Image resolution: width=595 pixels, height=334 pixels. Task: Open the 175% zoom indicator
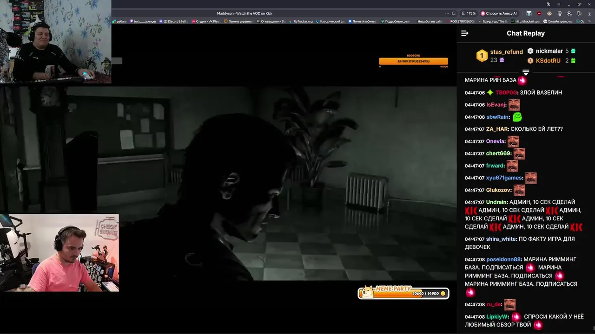point(469,13)
